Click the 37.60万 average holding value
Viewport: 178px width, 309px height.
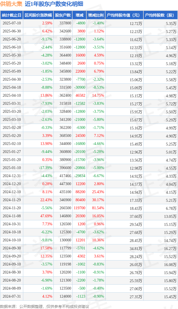tap(136, 216)
